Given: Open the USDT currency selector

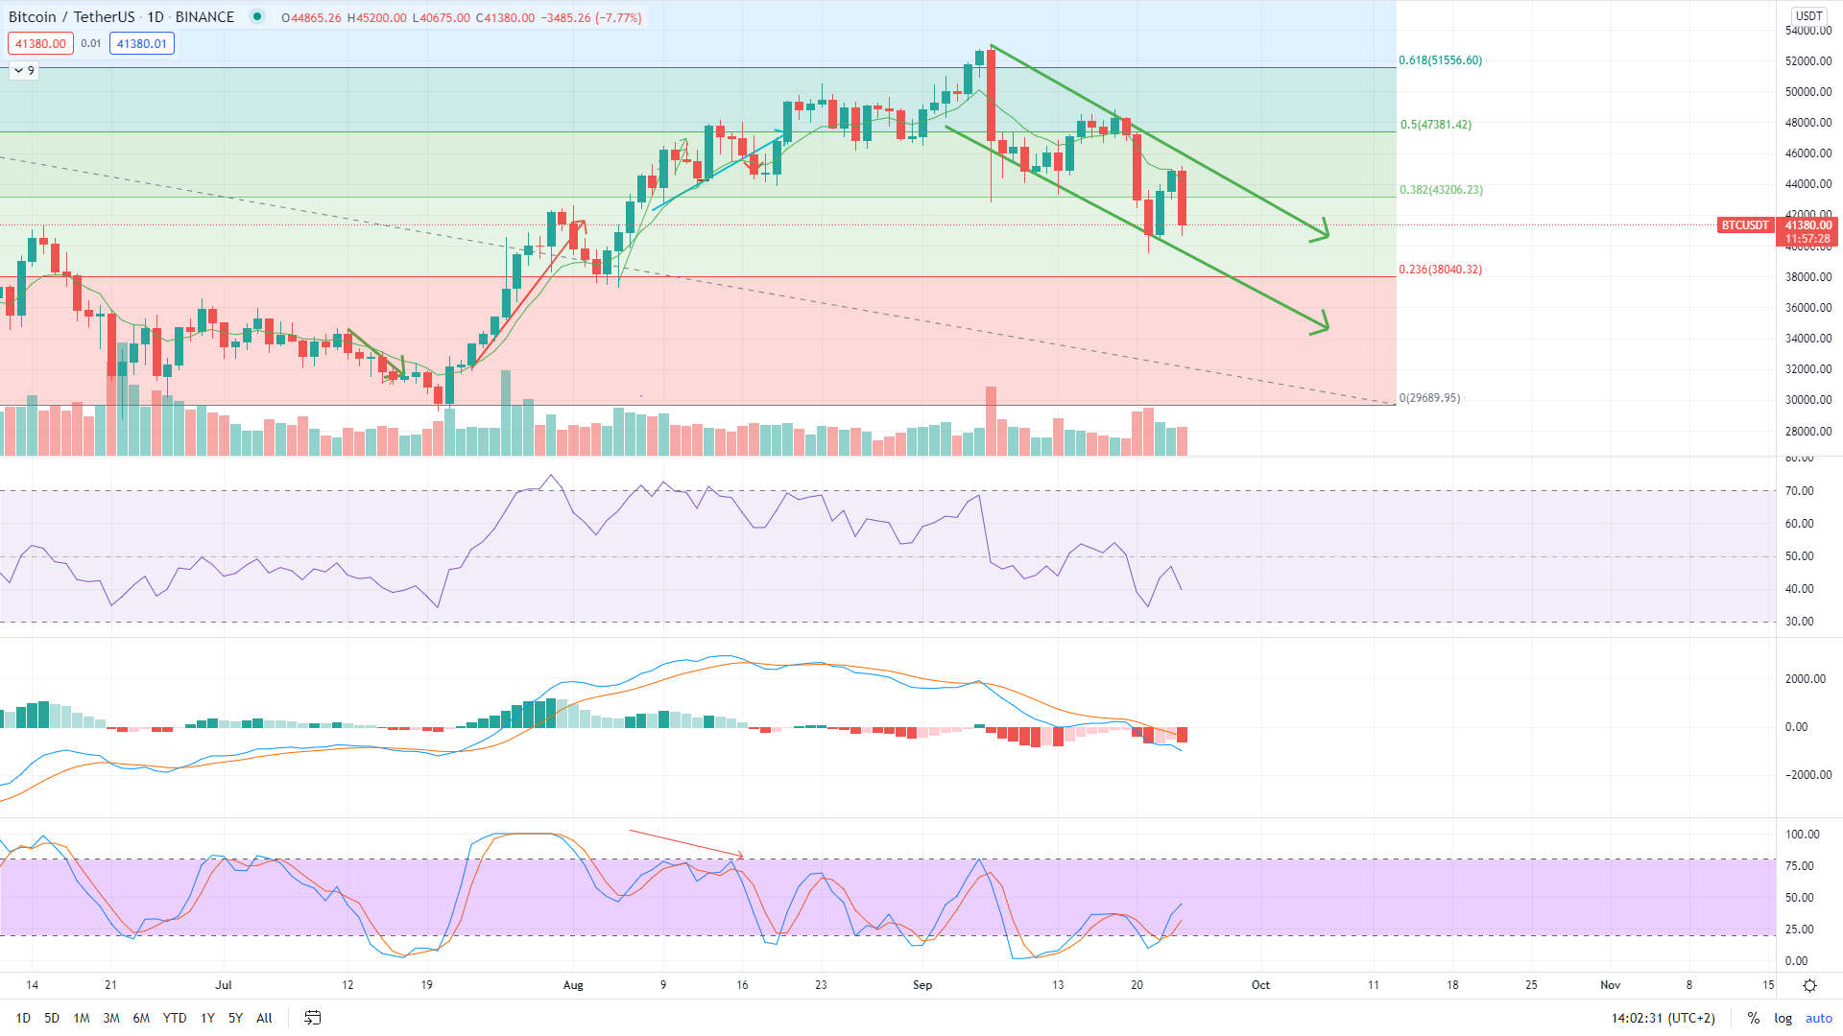Looking at the screenshot, I should (1809, 15).
